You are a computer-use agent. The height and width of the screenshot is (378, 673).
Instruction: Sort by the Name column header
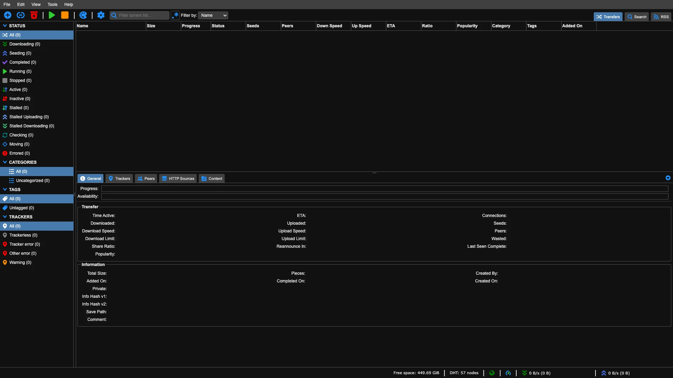point(111,26)
